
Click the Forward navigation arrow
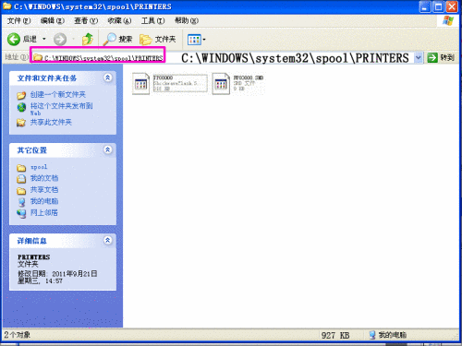(60, 39)
